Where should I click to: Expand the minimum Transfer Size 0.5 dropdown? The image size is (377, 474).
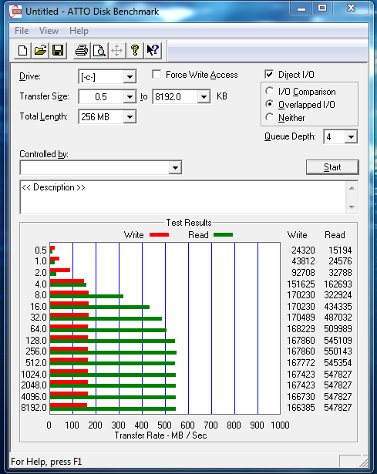[130, 97]
